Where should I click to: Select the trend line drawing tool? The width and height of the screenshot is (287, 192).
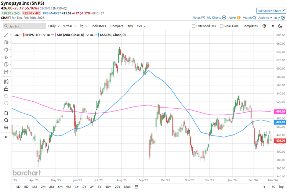click(x=6, y=35)
